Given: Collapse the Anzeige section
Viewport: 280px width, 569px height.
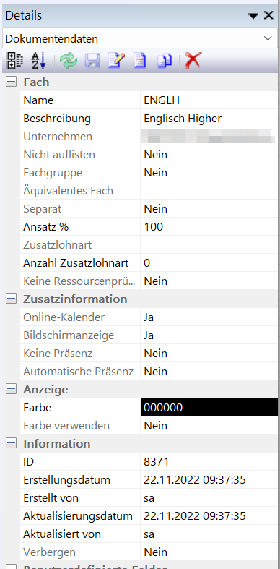Looking at the screenshot, I should pos(12,390).
